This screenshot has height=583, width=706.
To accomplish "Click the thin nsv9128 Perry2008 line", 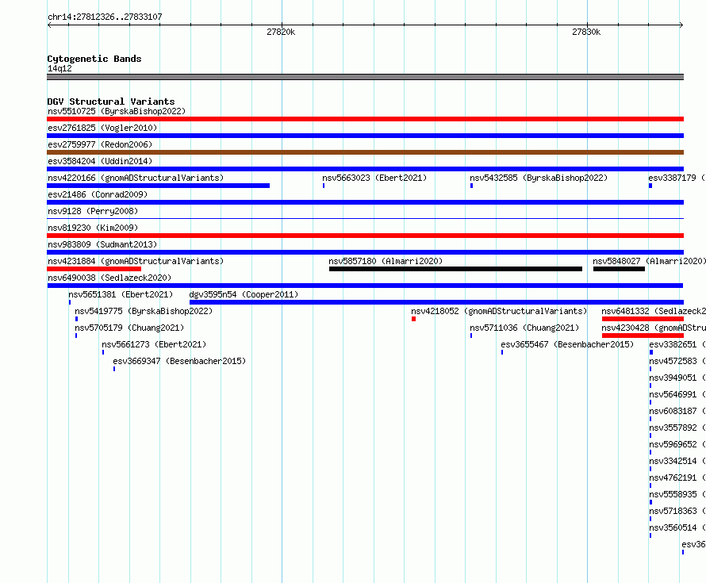I will click(365, 218).
